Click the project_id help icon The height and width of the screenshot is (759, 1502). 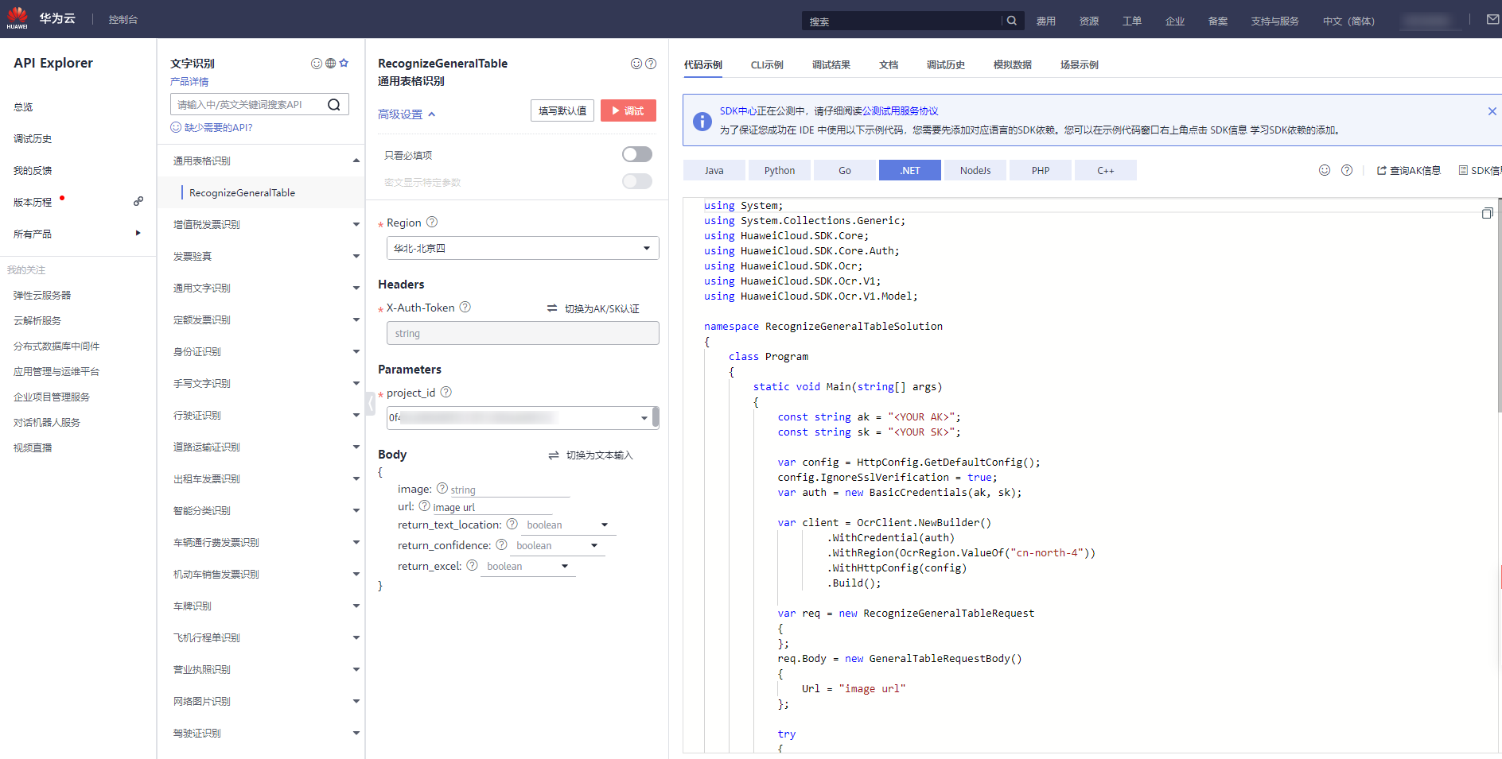point(446,392)
